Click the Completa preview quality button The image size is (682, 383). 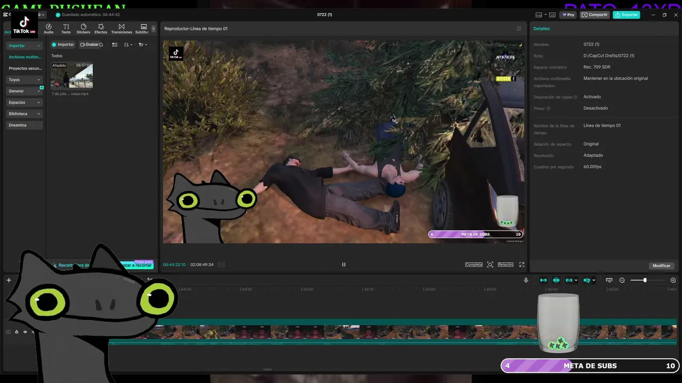pyautogui.click(x=474, y=264)
